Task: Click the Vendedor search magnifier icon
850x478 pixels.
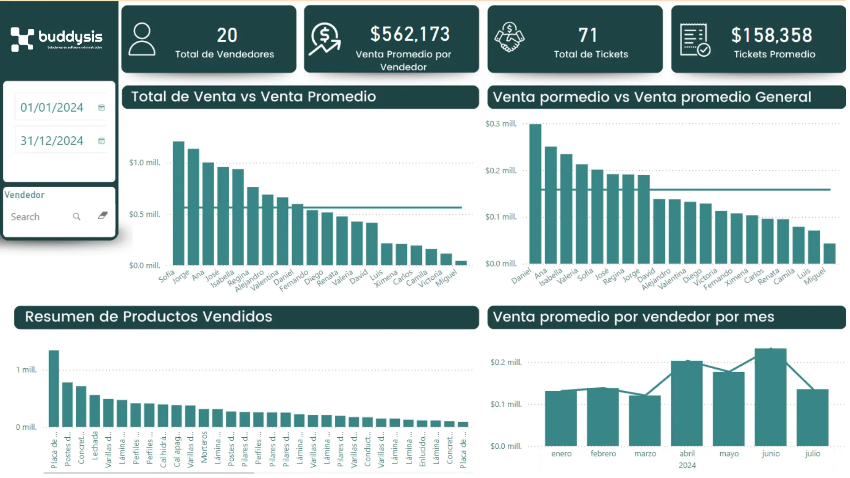Action: tap(77, 216)
